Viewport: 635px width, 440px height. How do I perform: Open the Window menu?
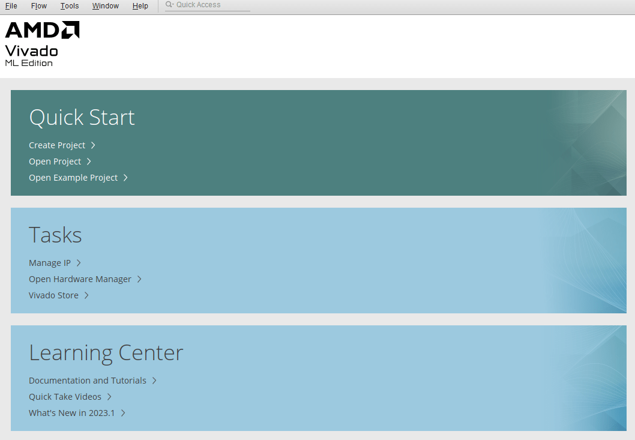105,5
